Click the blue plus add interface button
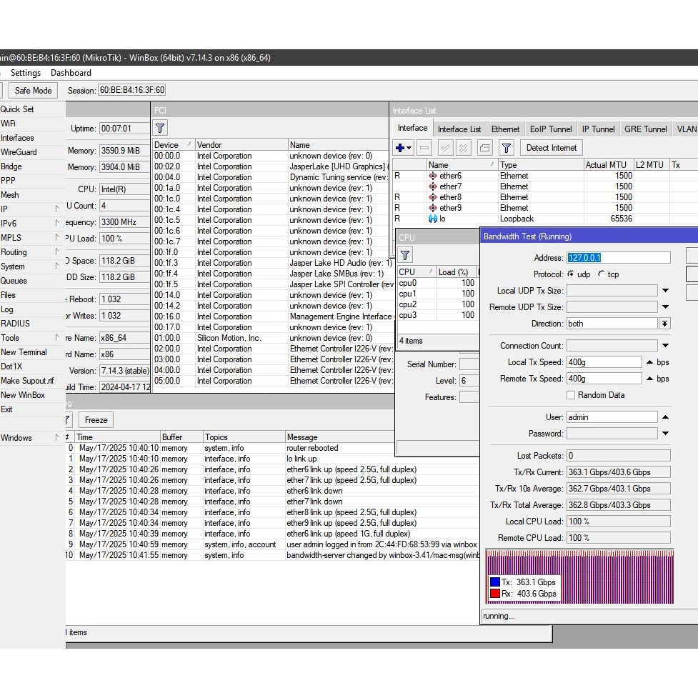 pyautogui.click(x=401, y=148)
